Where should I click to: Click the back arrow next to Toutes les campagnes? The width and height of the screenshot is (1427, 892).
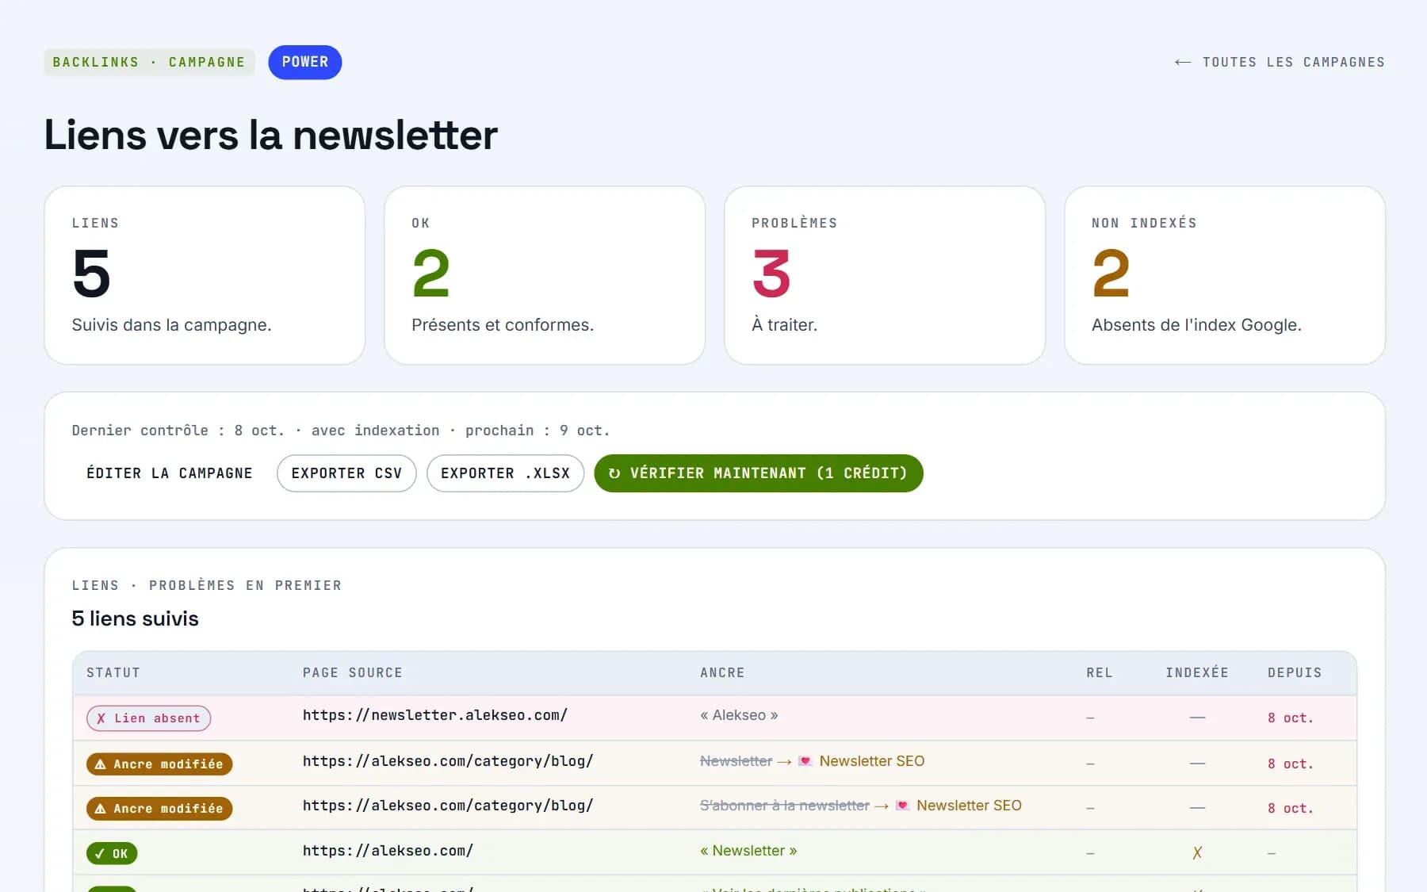coord(1183,62)
